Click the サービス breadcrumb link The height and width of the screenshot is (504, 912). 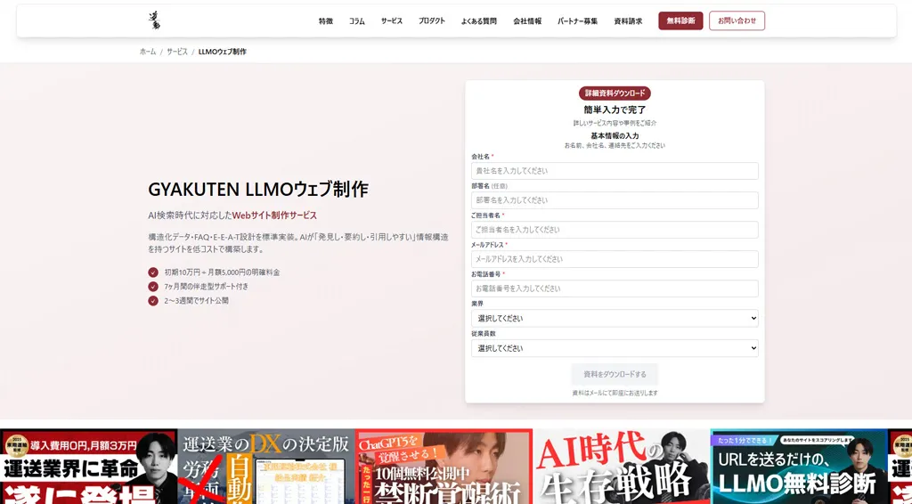coord(177,52)
